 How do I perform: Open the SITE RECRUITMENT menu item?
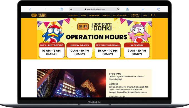120,15
